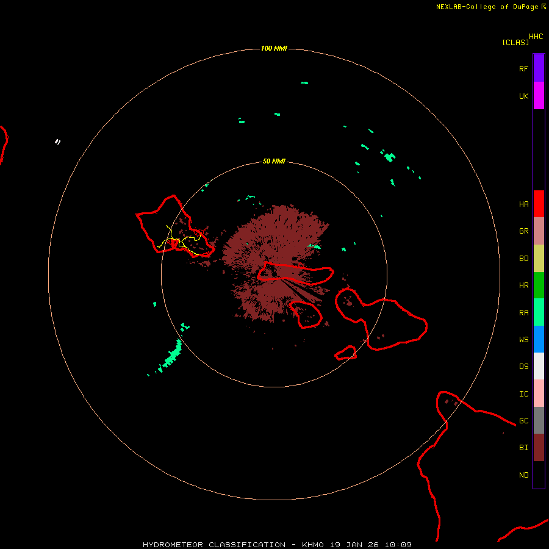Click the ND black legend swatch
Screen dimensions: 549x549
pos(539,475)
